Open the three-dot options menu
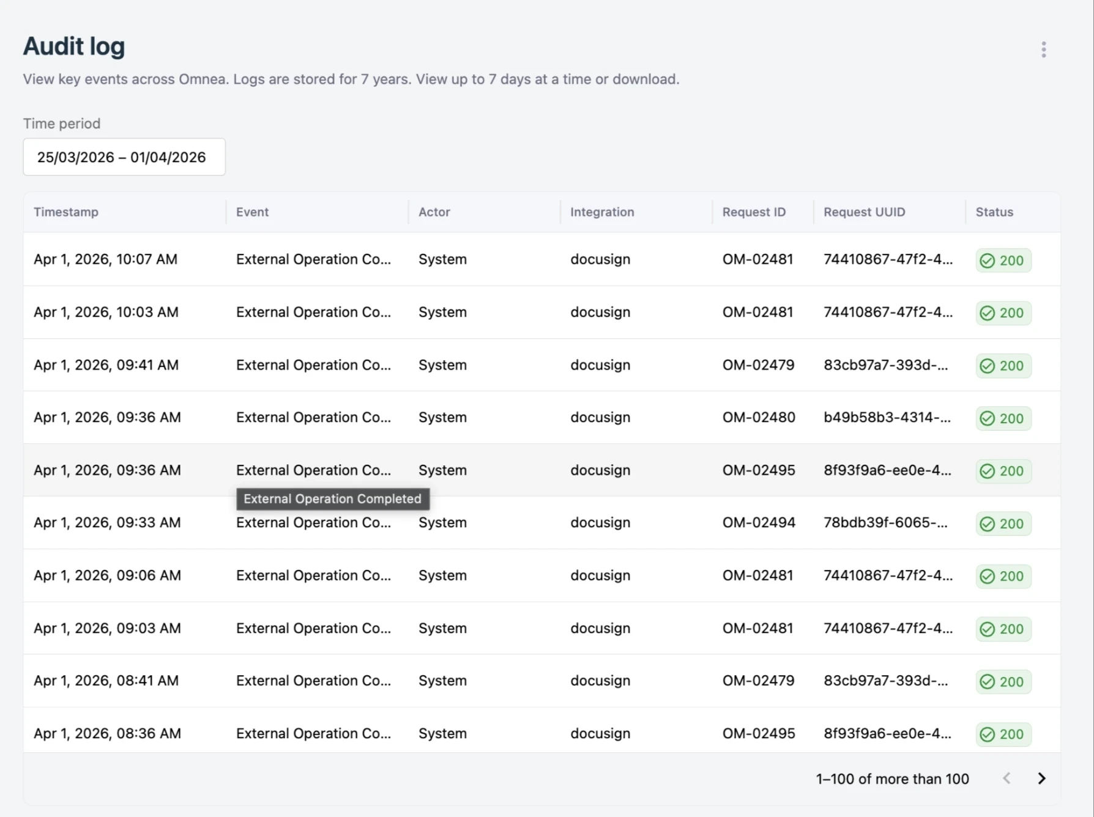The height and width of the screenshot is (817, 1094). (x=1044, y=50)
